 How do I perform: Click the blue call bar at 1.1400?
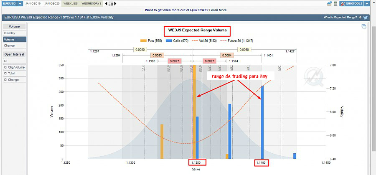click(x=262, y=122)
